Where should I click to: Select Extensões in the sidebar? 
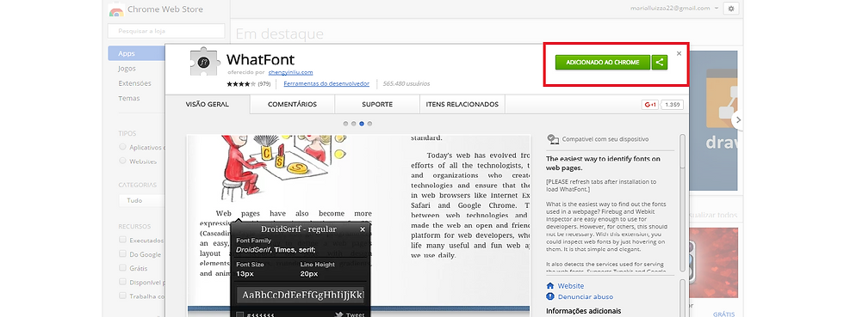[134, 83]
